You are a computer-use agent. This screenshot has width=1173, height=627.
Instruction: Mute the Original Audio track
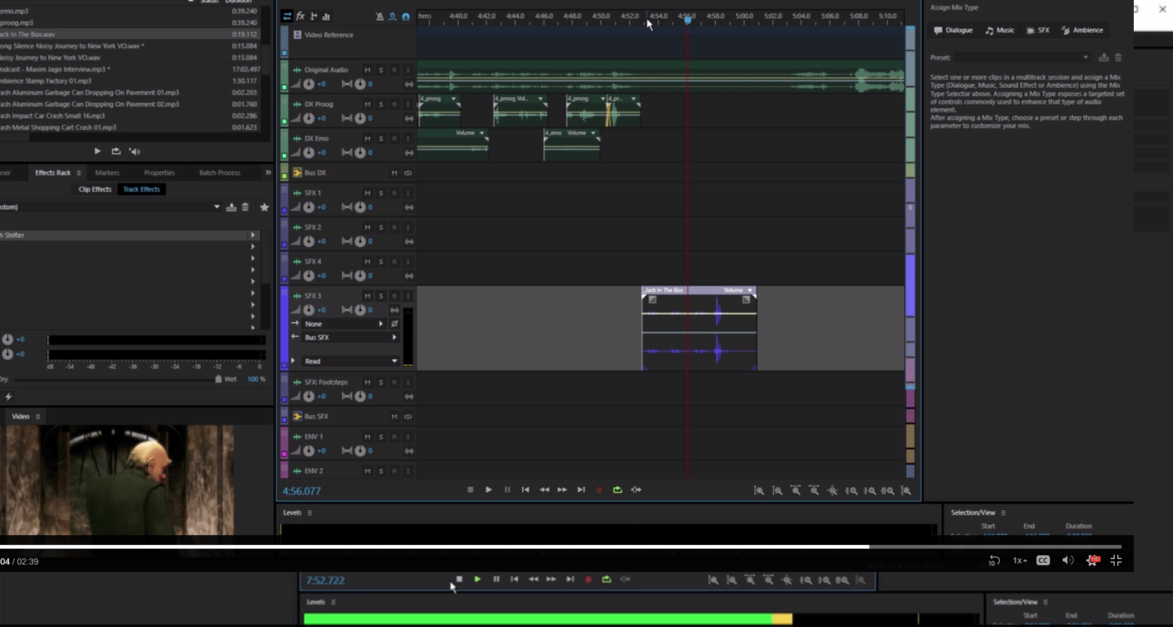click(x=367, y=70)
